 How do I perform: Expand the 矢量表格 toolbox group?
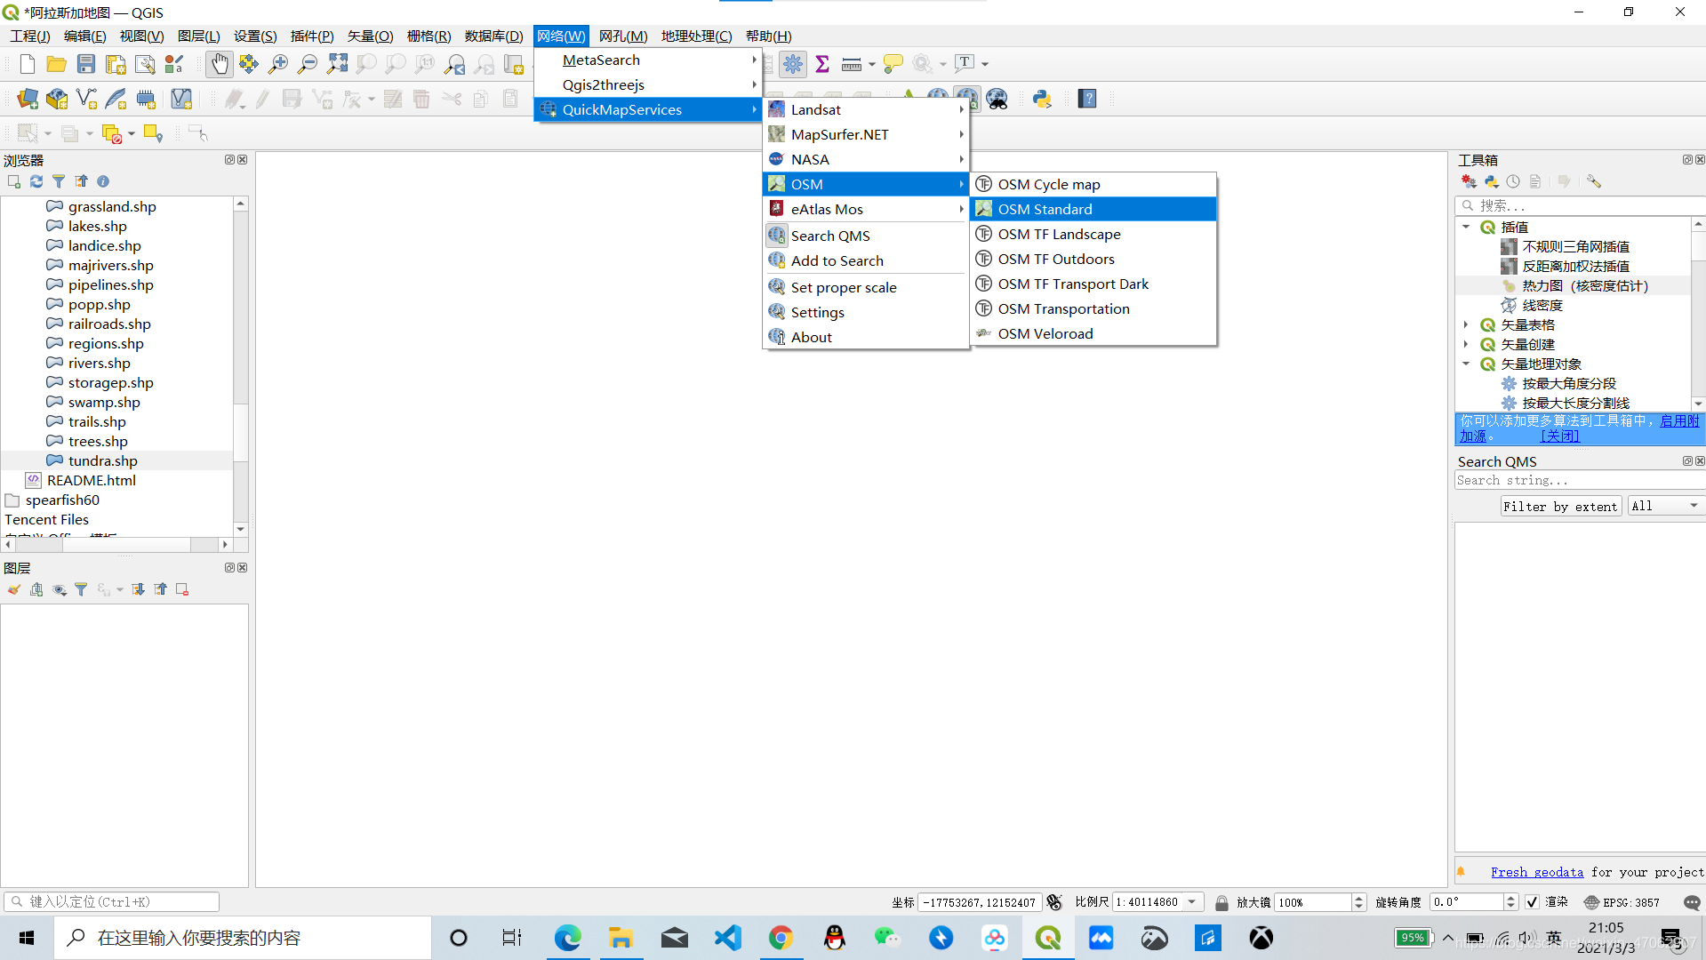click(x=1466, y=324)
